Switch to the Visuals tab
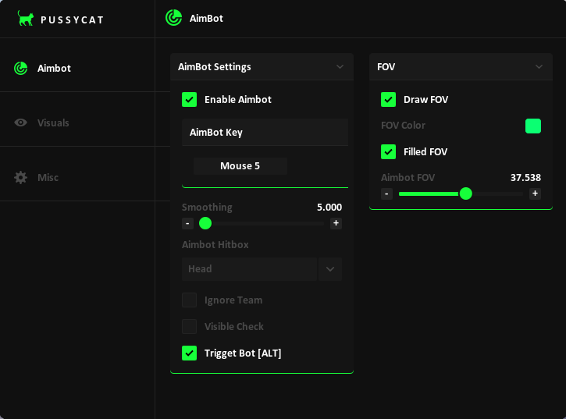The image size is (566, 419). tap(53, 123)
